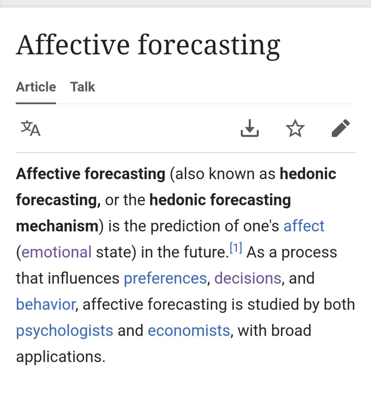Open the "affect" link
The height and width of the screenshot is (393, 371).
tap(304, 226)
